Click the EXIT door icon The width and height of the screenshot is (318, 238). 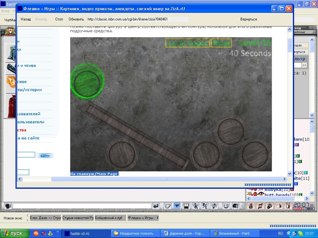[288, 206]
